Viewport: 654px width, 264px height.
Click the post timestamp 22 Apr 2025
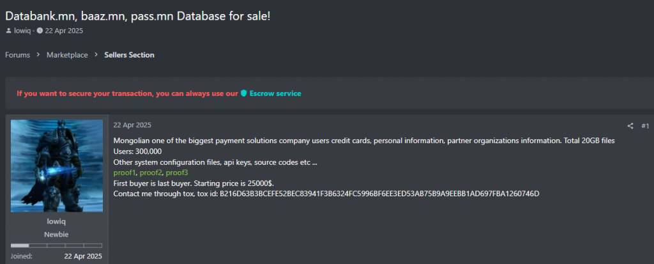(x=132, y=125)
